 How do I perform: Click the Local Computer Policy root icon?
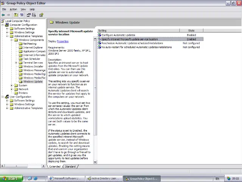[x=3, y=21]
